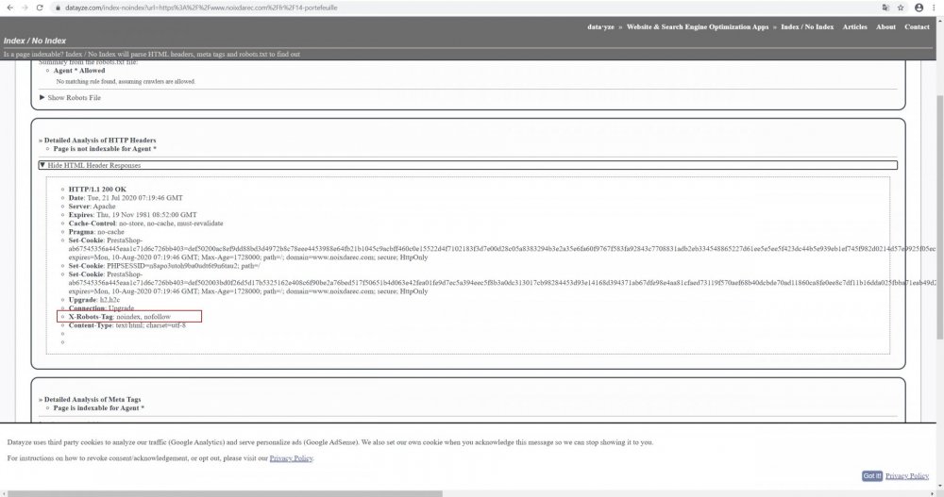Open the Chrome three-dot menu
The height and width of the screenshot is (497, 944).
click(x=934, y=8)
